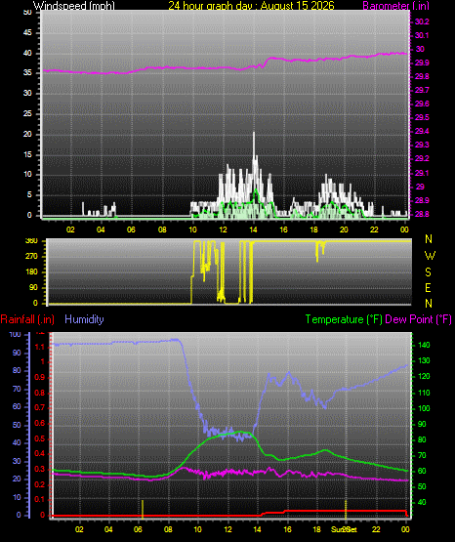The image size is (455, 542).
Task: Click the Rainfall (.in) legend label
Action: (27, 319)
